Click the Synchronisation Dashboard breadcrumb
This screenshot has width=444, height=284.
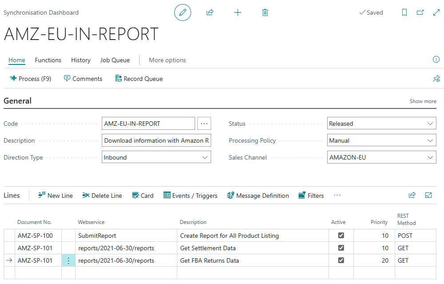41,12
